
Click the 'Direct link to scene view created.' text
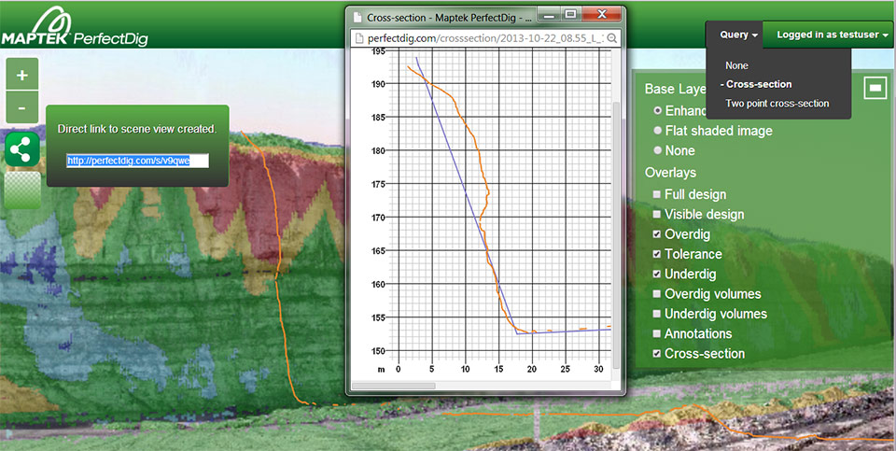[137, 129]
